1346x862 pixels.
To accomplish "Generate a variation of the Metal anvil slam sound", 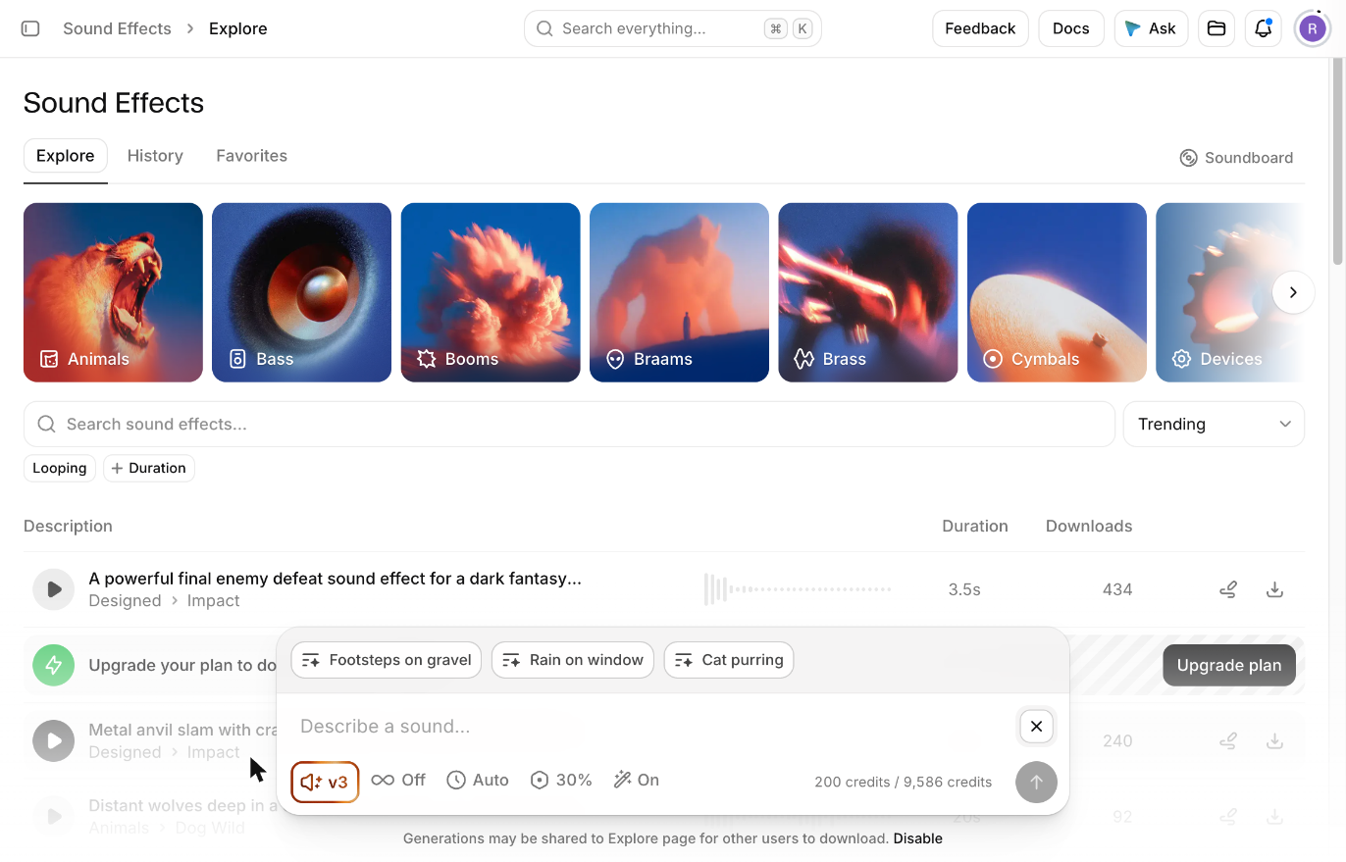I will point(1228,740).
